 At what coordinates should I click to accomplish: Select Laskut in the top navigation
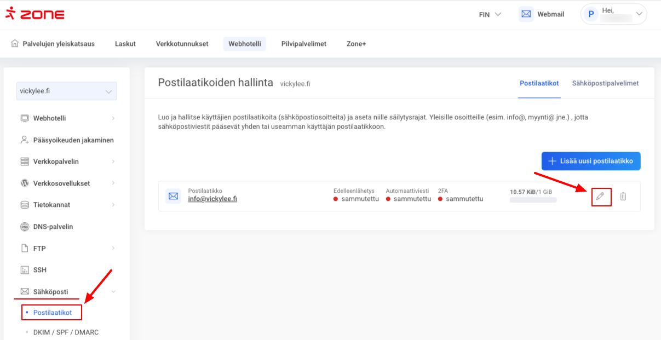tap(125, 44)
